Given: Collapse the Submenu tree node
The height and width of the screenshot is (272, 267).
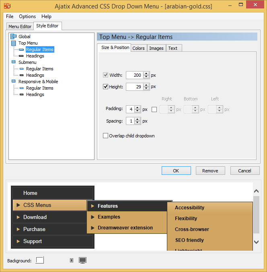Looking at the screenshot, I should (x=14, y=62).
